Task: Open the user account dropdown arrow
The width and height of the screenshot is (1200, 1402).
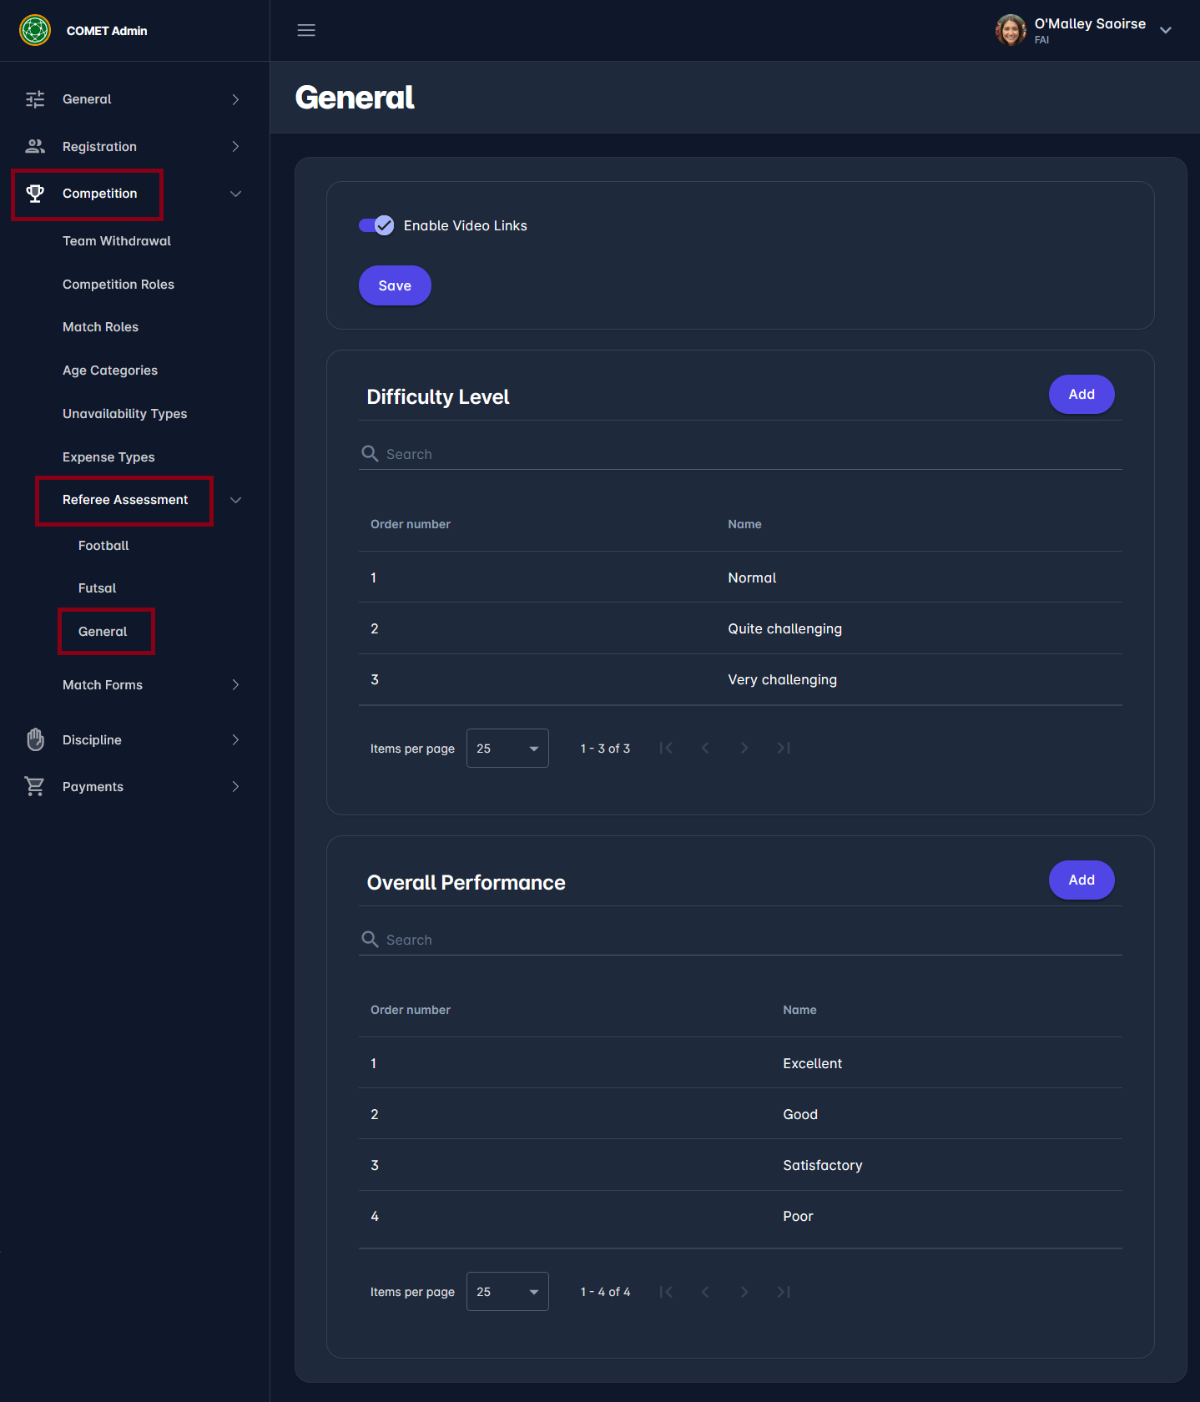Action: pos(1166,30)
